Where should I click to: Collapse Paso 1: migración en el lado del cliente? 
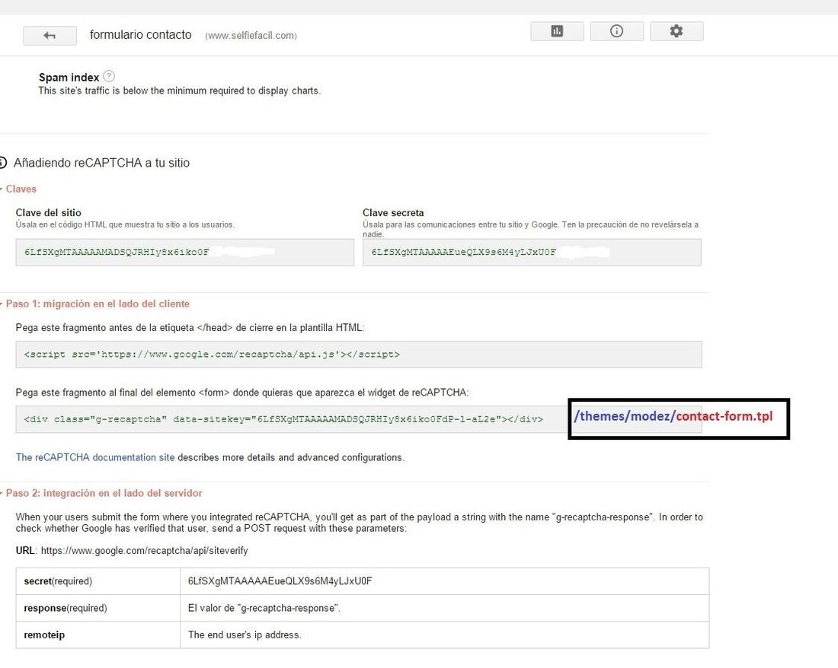pos(96,304)
